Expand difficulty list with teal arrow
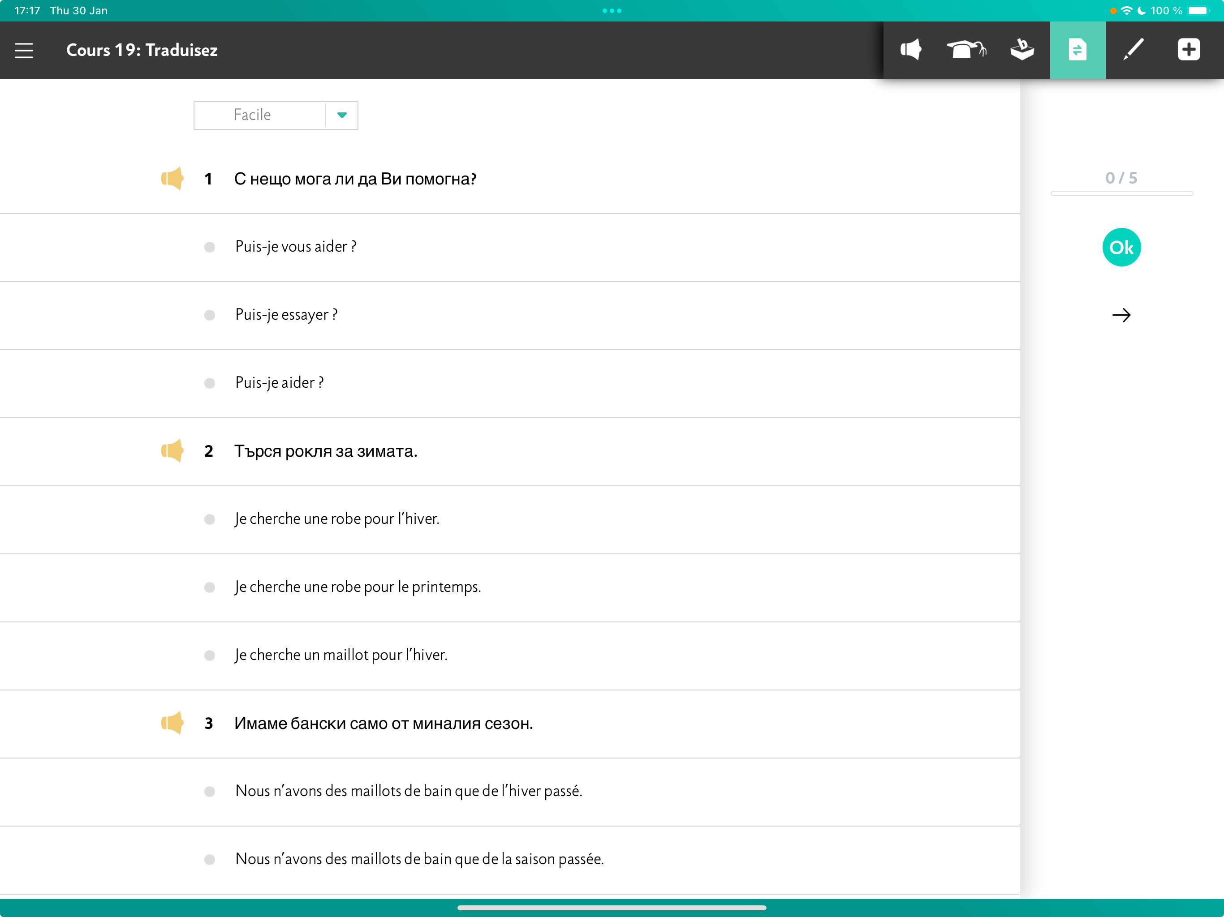Image resolution: width=1224 pixels, height=917 pixels. click(x=342, y=115)
